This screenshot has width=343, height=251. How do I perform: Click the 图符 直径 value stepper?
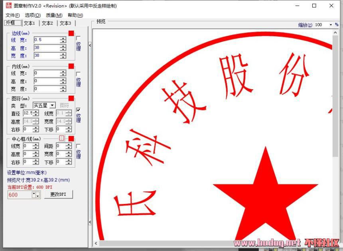click(36, 113)
